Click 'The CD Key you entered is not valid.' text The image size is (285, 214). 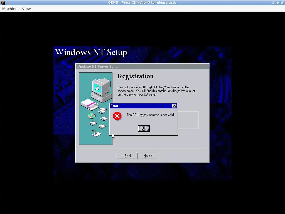pyautogui.click(x=150, y=115)
